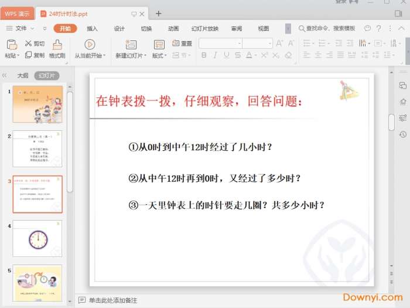410x308 pixels.
Task: Start slideshow from current slide
Action: (90, 45)
